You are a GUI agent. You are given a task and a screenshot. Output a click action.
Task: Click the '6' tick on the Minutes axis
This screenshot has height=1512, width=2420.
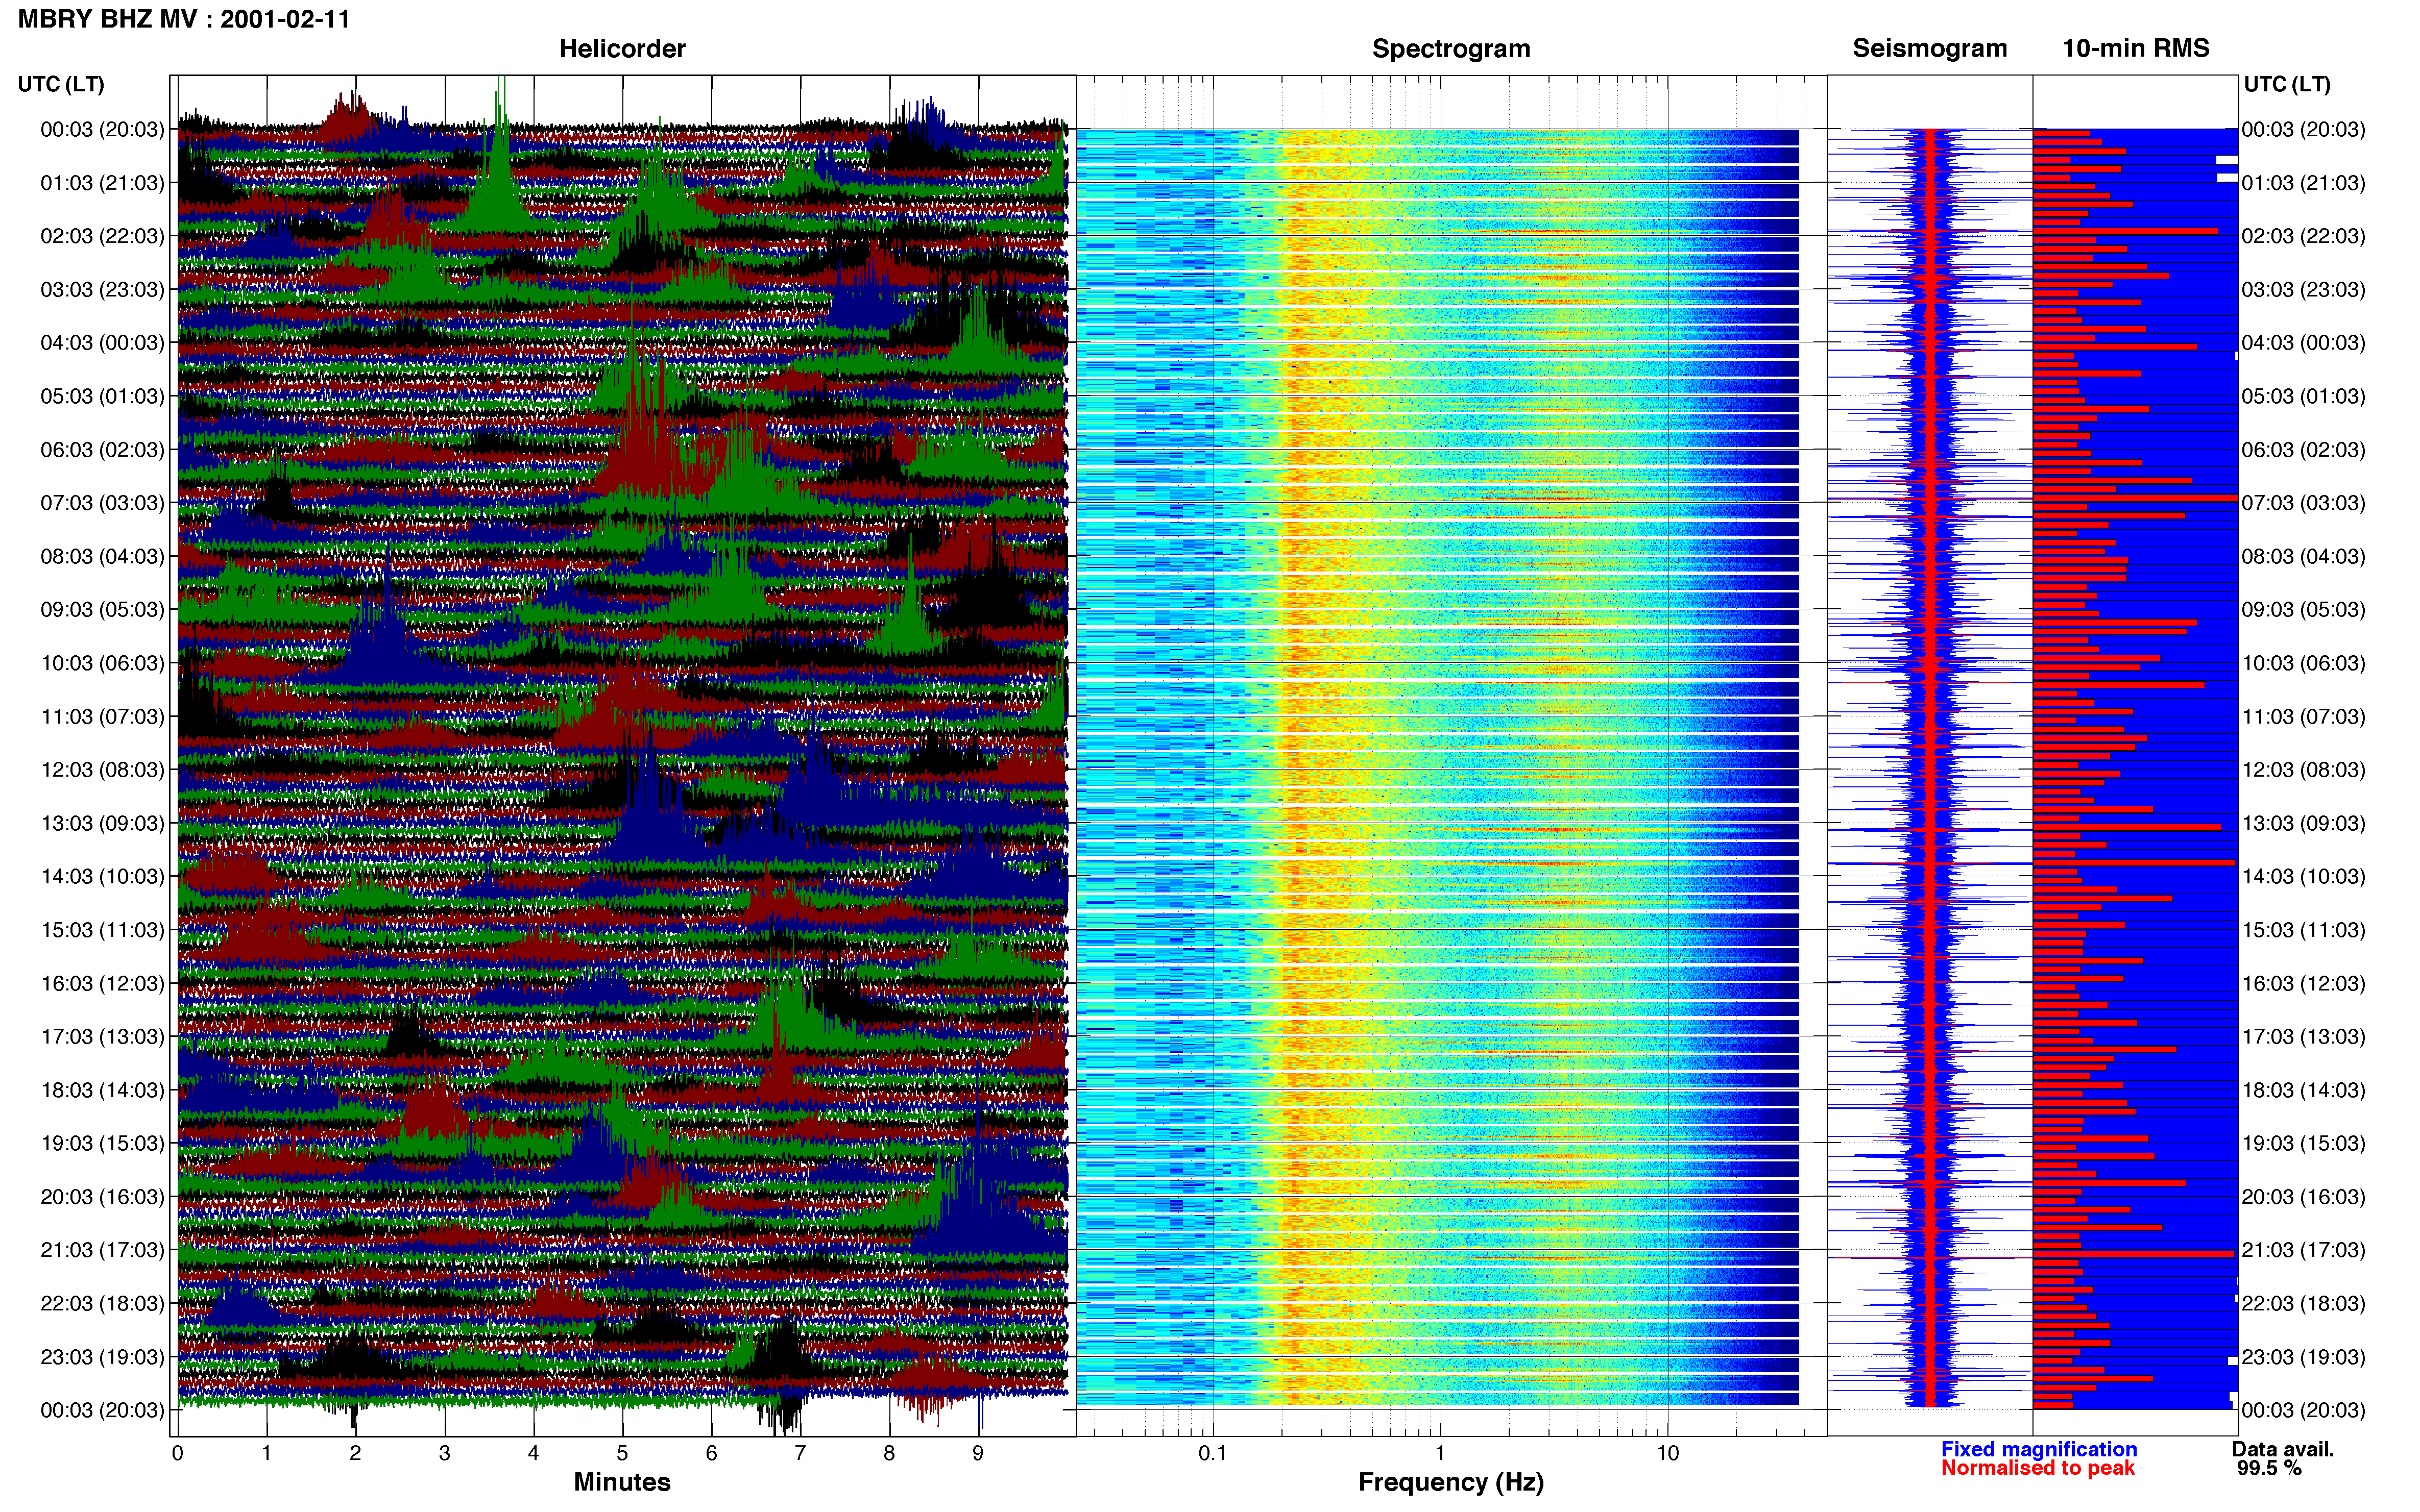click(x=711, y=1454)
